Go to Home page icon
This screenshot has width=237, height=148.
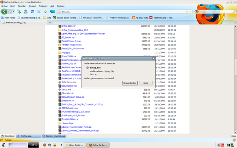tap(46, 11)
